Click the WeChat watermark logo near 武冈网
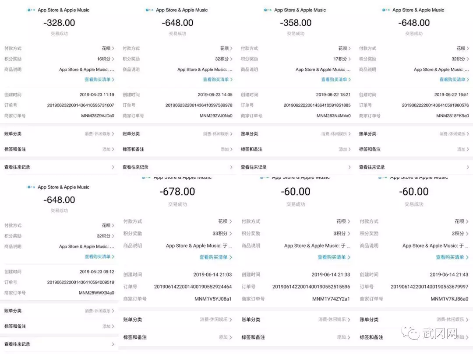Viewport: 473px width, 354px height. [410, 333]
